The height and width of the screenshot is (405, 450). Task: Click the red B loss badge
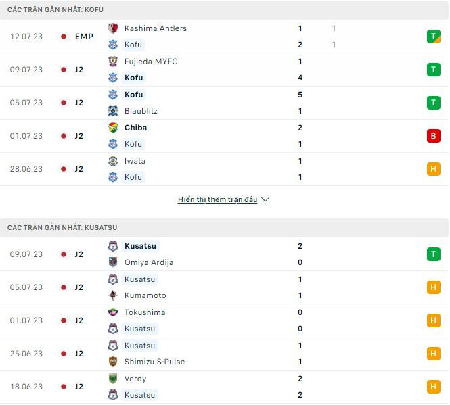(x=433, y=136)
